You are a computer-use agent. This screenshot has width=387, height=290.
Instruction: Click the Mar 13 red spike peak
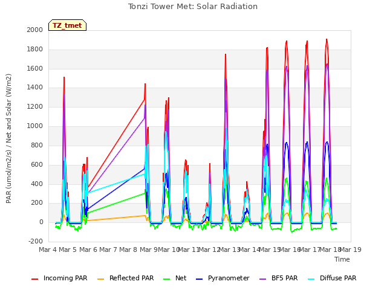coord(226,54)
